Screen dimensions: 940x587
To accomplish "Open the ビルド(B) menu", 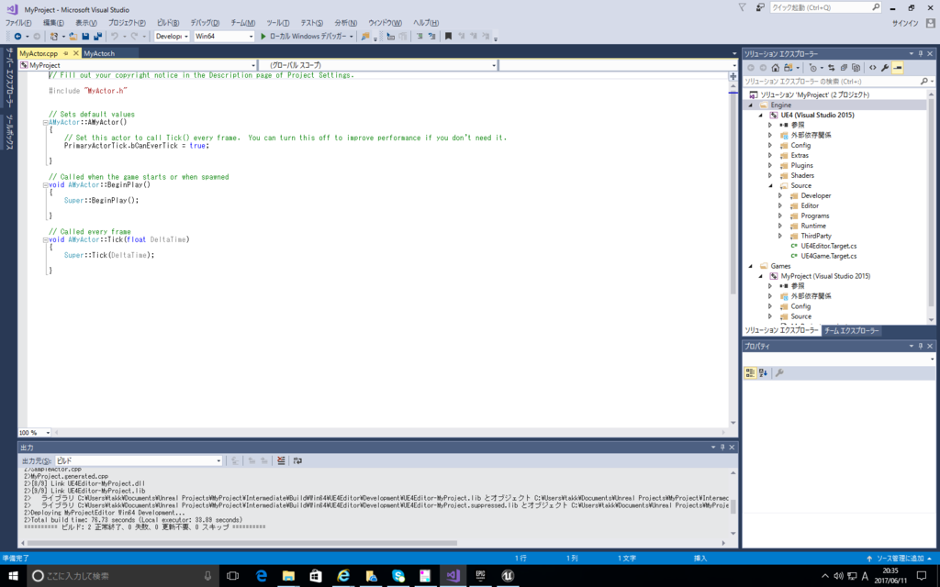I will click(168, 23).
